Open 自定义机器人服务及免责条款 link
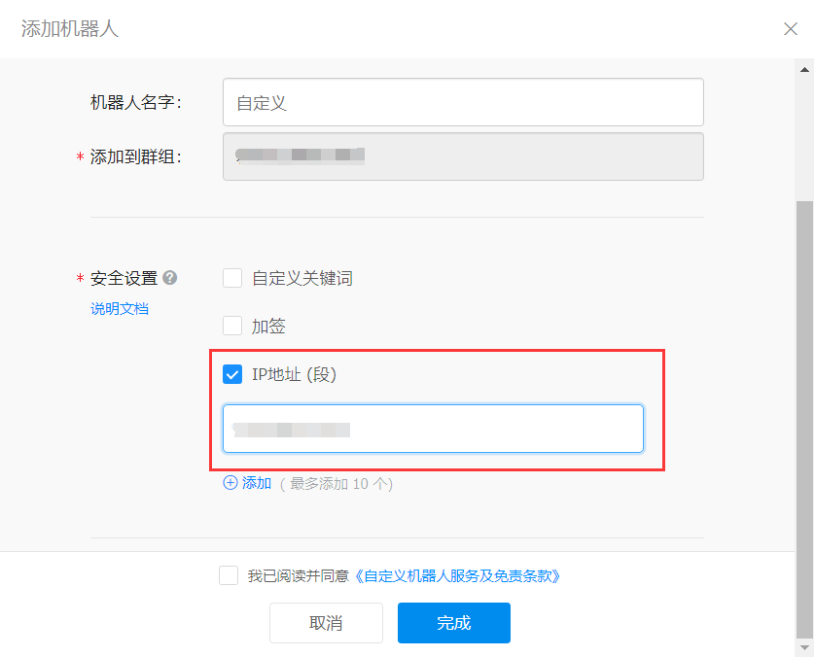The height and width of the screenshot is (657, 815). coord(457,575)
